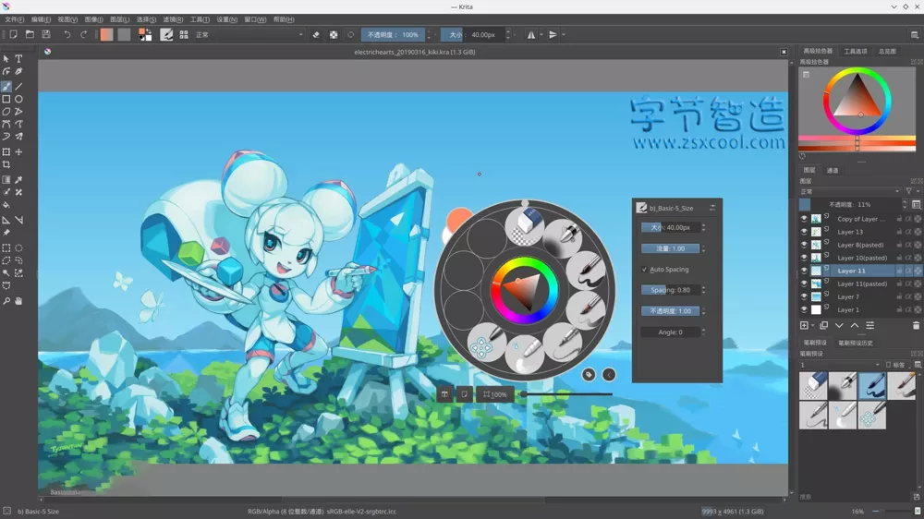This screenshot has height=519, width=924.
Task: Click the 不透明度 opacity slider in the toolbar
Action: [x=392, y=34]
